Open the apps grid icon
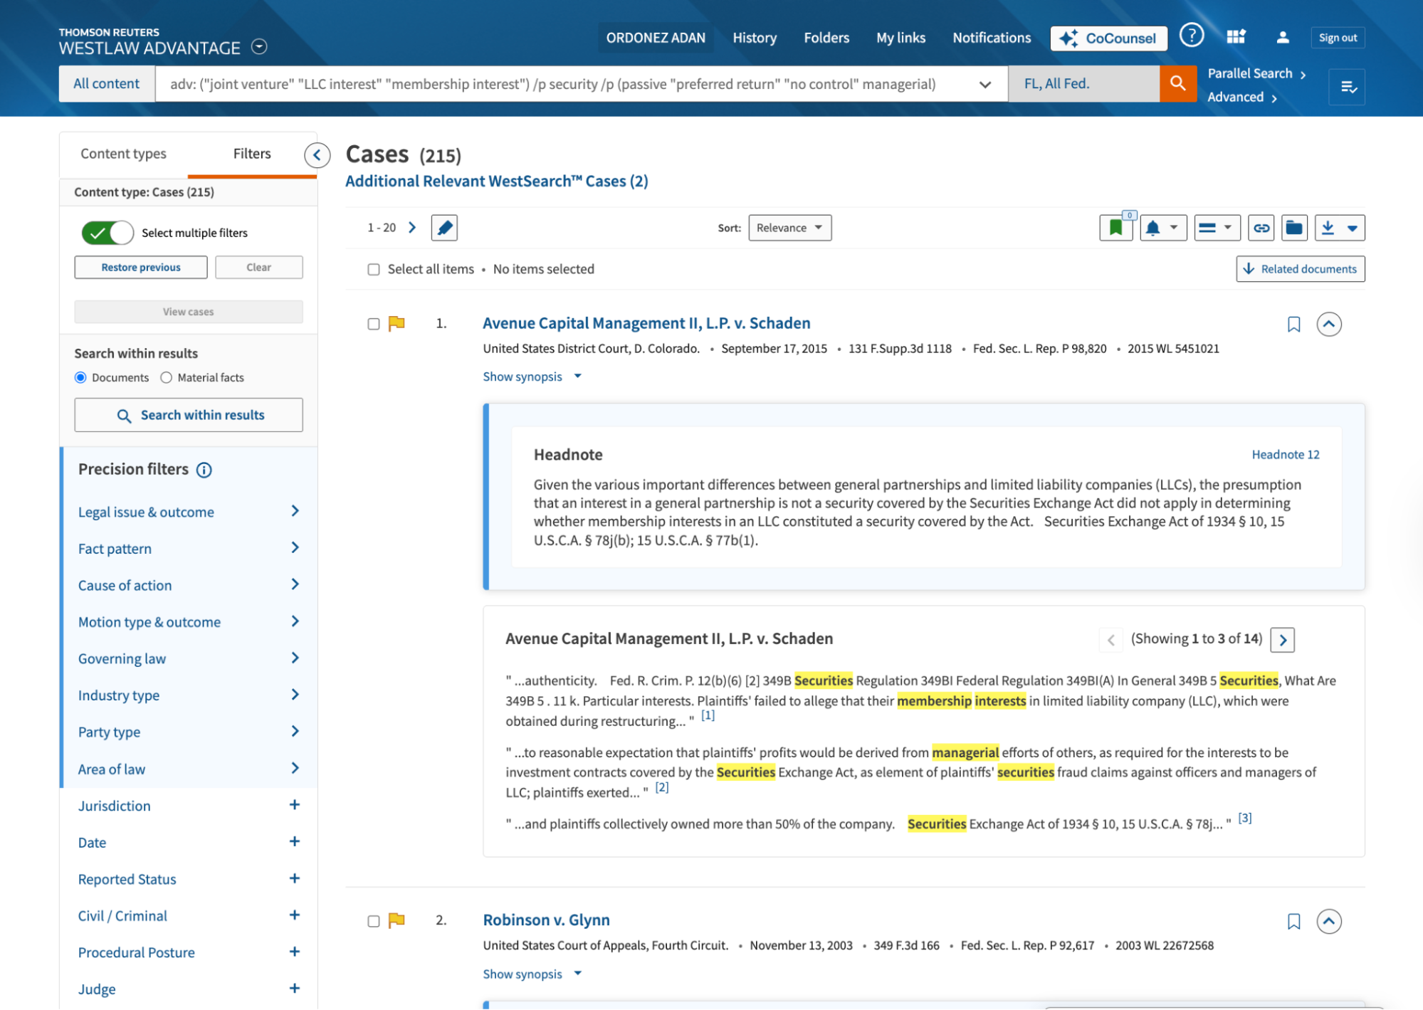This screenshot has width=1423, height=1010. (x=1236, y=37)
